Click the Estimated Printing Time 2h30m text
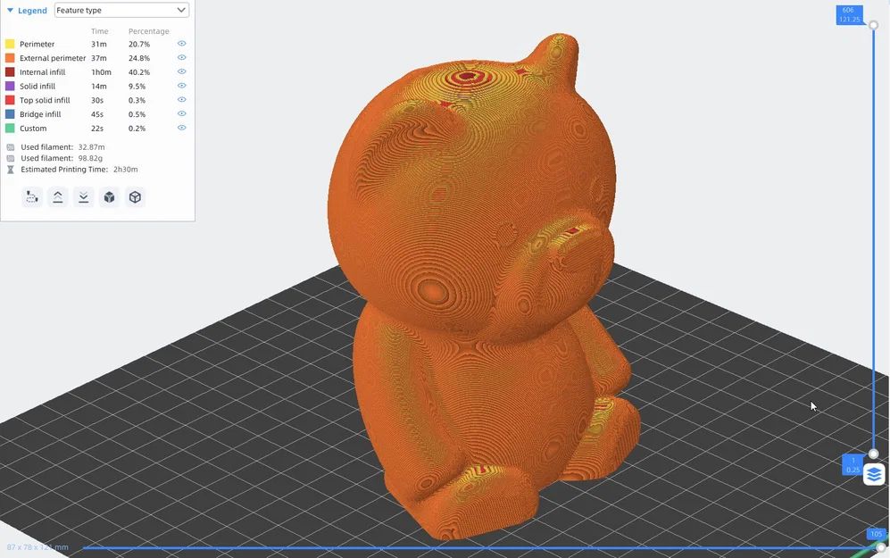890x558 pixels. [79, 170]
